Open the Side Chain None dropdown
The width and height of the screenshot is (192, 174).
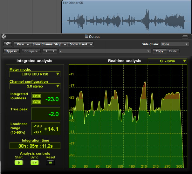click(x=175, y=44)
